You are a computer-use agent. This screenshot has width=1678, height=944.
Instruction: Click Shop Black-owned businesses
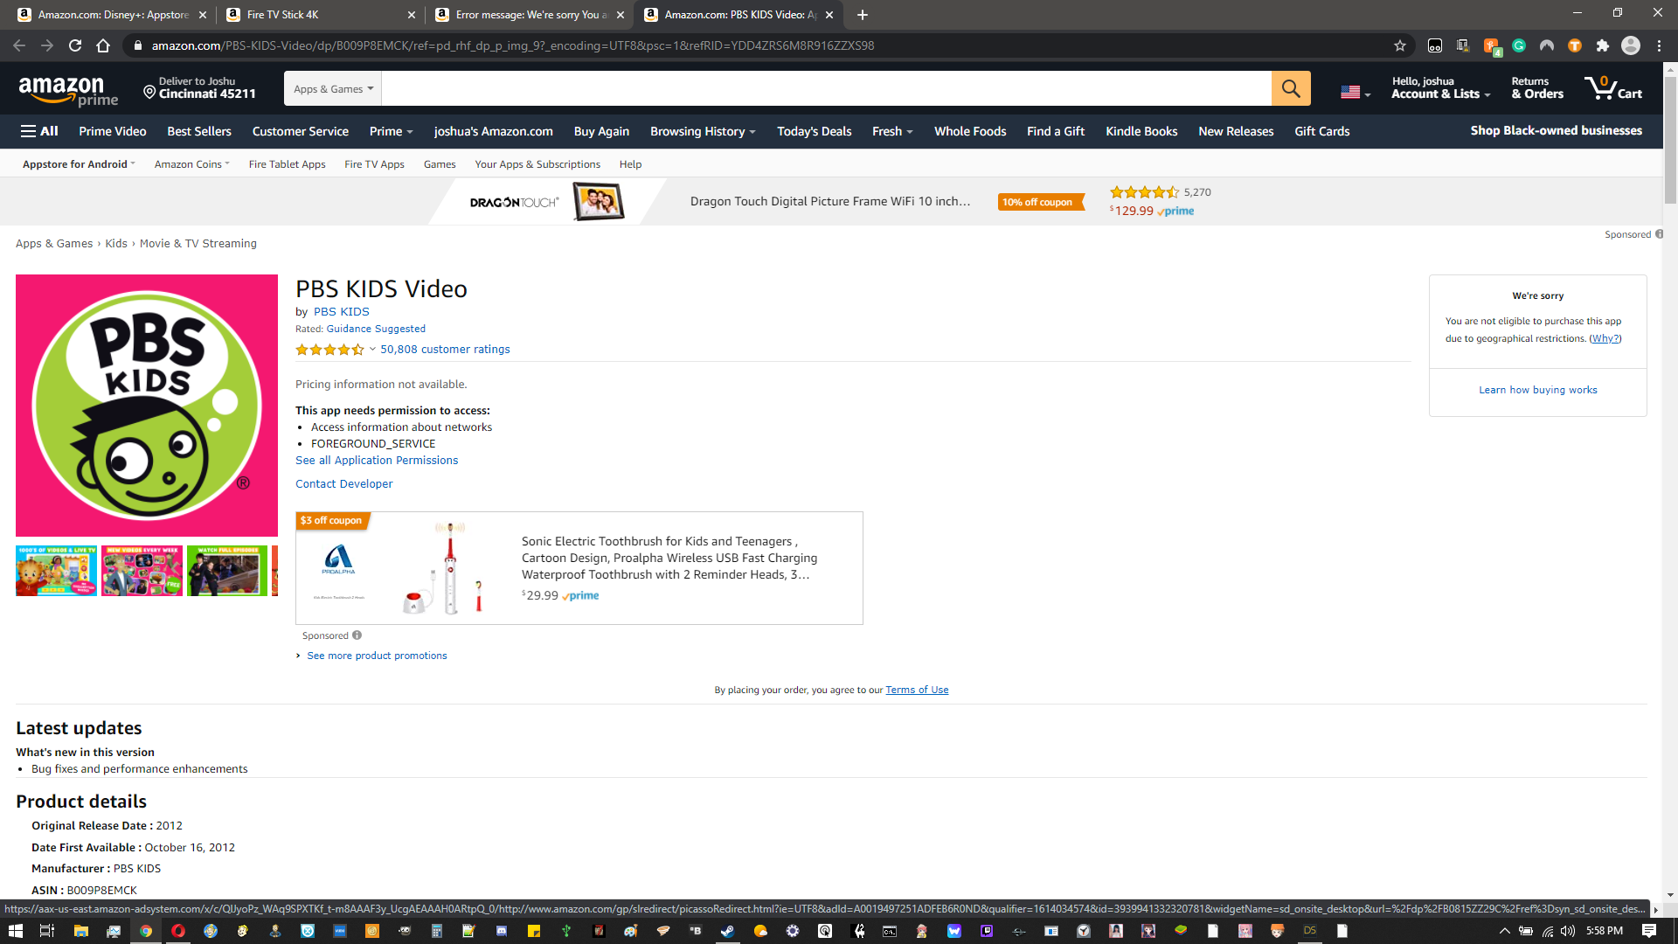[x=1556, y=130]
